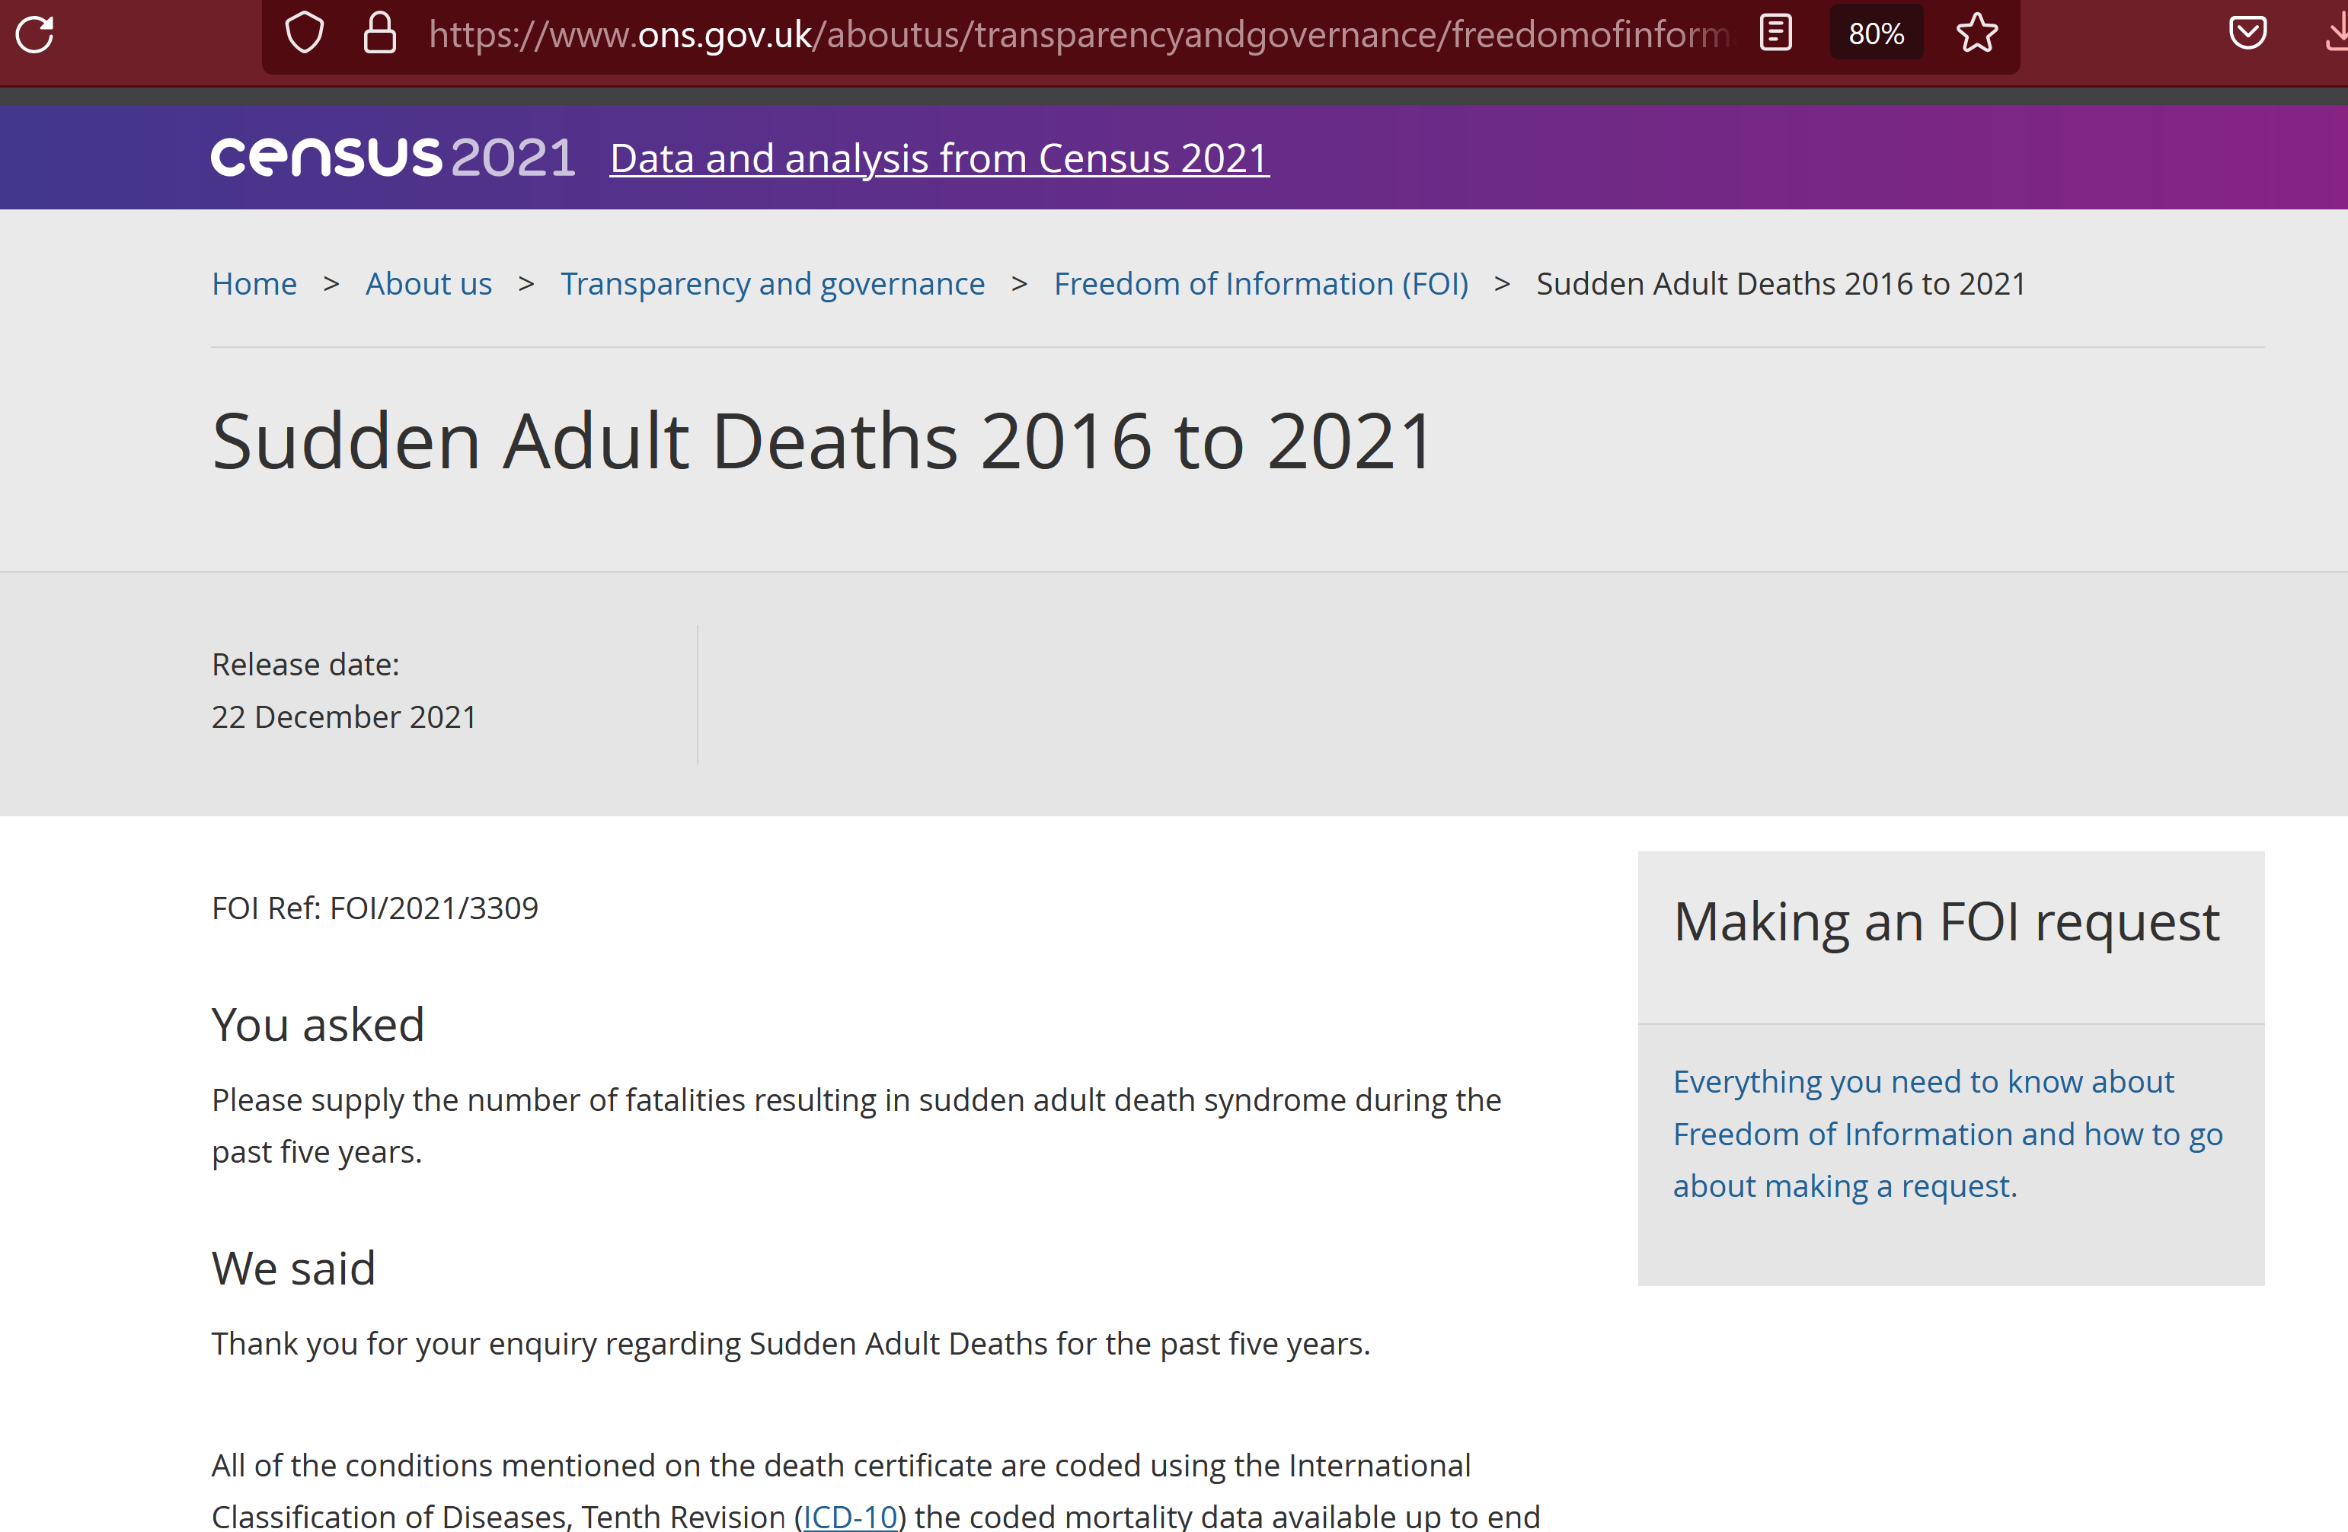The image size is (2348, 1532).
Task: Open Data and analysis from Census 2021
Action: click(x=939, y=159)
